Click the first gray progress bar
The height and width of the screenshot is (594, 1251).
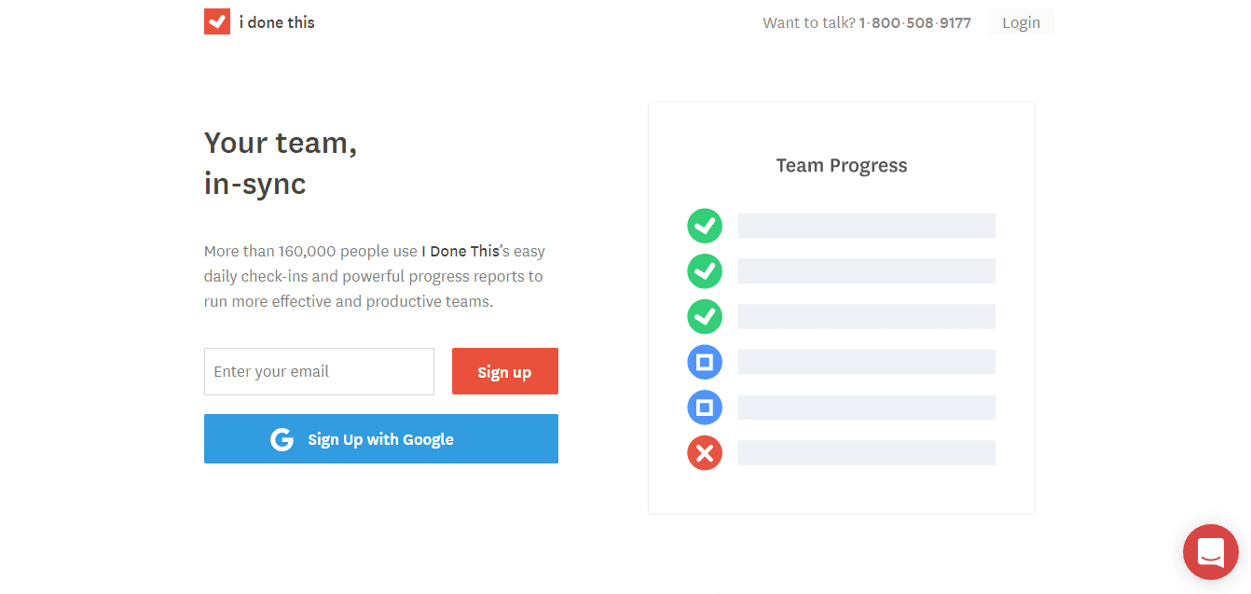tap(866, 226)
